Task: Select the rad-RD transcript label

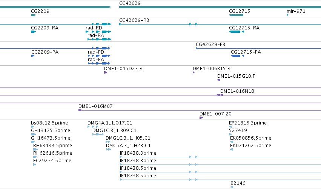Action: (94, 28)
